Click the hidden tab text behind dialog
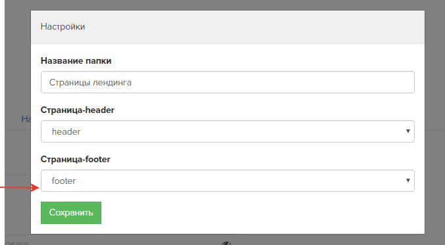445x245 pixels. (26, 119)
